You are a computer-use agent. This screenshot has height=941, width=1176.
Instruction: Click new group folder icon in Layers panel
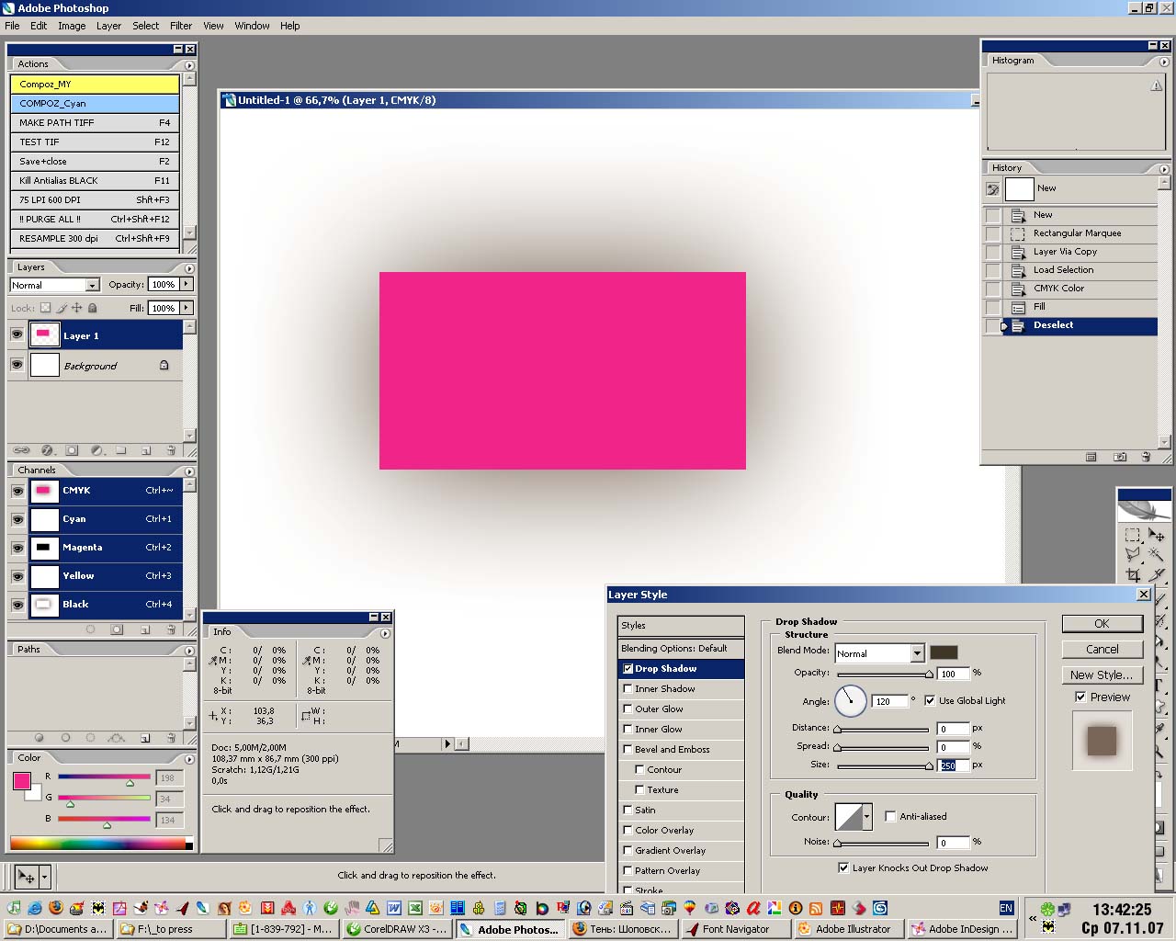point(121,450)
